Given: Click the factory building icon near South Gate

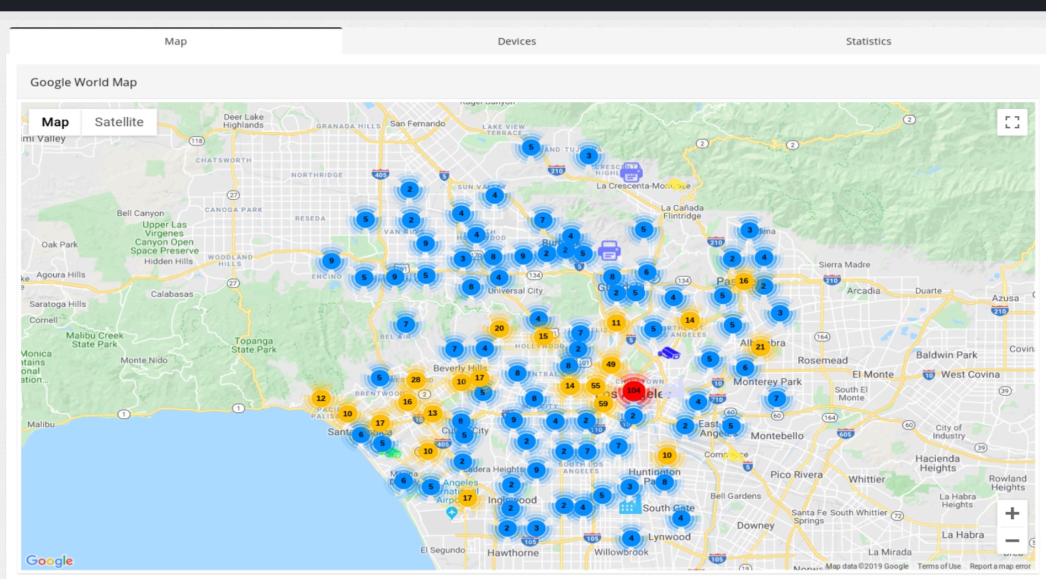Looking at the screenshot, I should point(630,504).
